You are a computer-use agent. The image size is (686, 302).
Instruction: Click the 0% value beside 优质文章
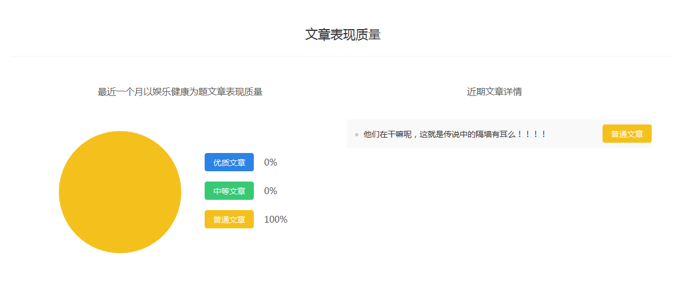tap(270, 162)
